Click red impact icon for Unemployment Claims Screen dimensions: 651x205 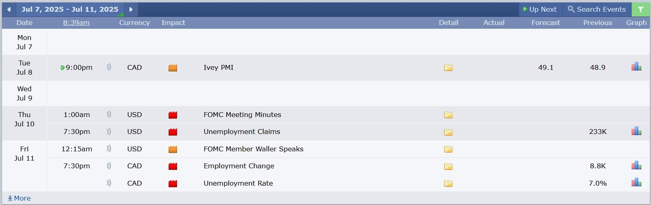click(173, 132)
